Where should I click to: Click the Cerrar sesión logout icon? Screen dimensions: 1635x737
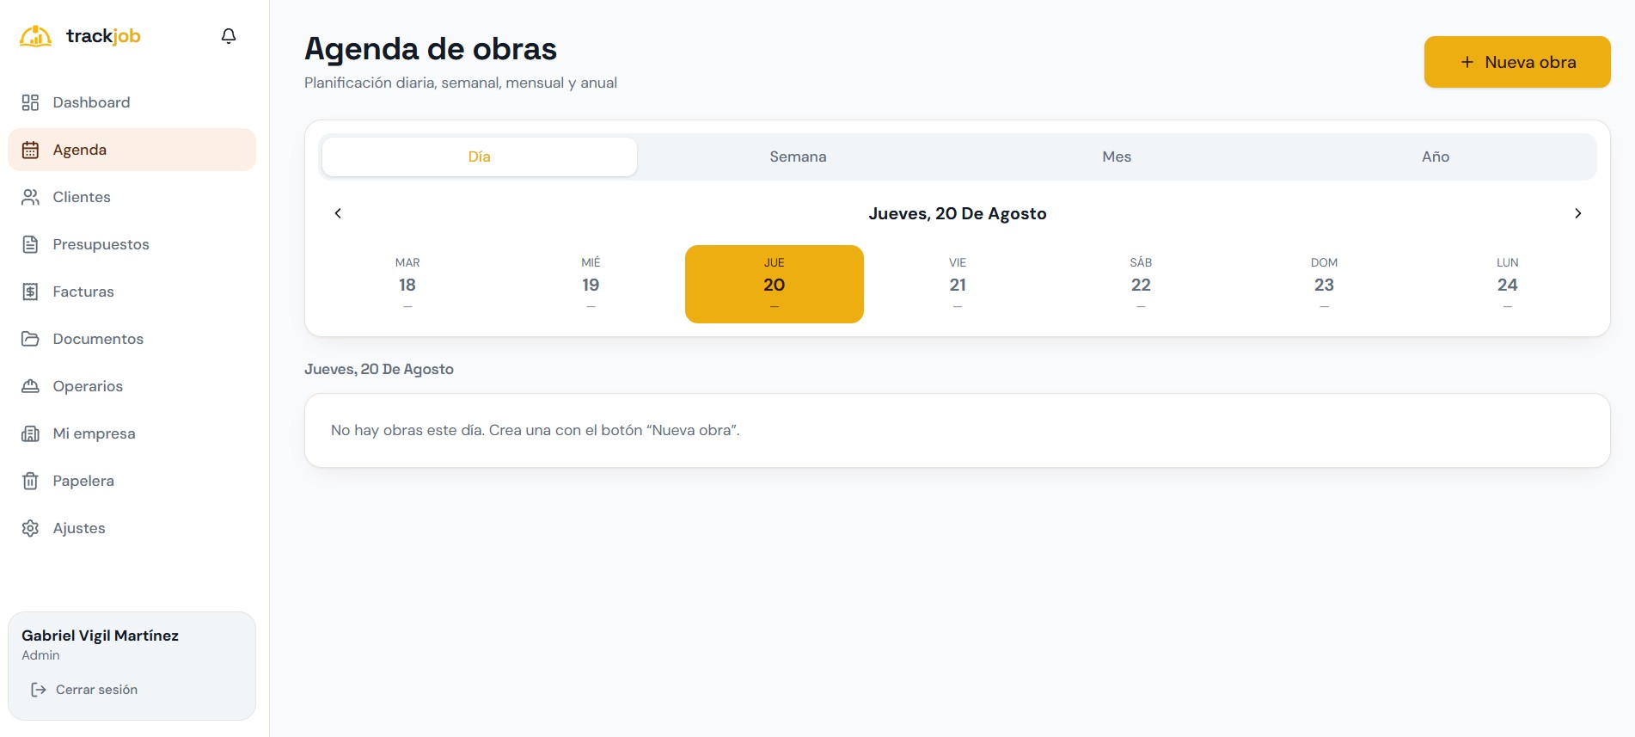(39, 690)
